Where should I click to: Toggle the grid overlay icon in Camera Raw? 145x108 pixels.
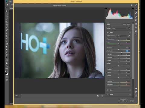136,95
